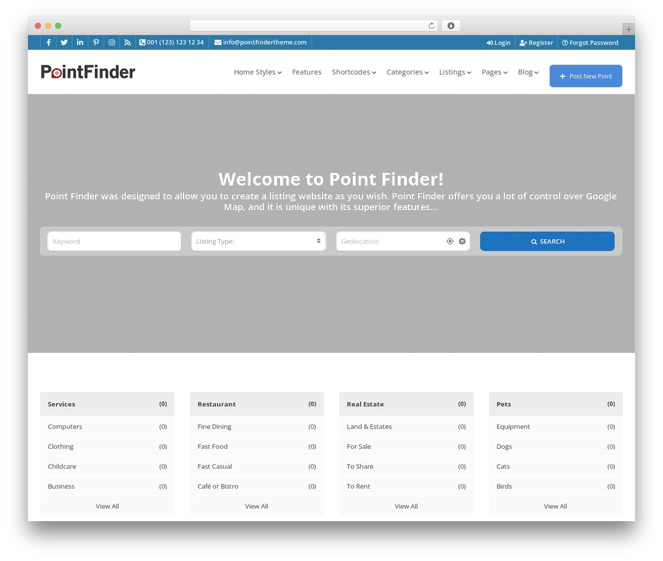Open the Pinterest social icon
The image size is (663, 561).
pos(96,42)
